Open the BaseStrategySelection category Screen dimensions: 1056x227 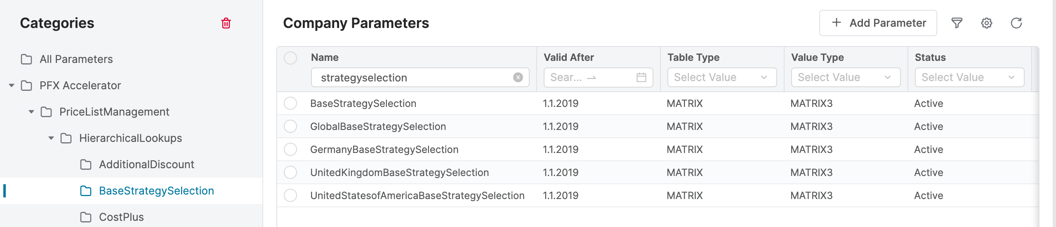pyautogui.click(x=156, y=191)
